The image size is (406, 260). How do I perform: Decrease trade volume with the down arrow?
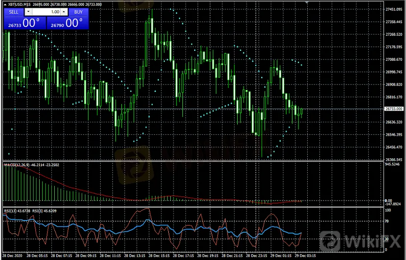pos(28,12)
